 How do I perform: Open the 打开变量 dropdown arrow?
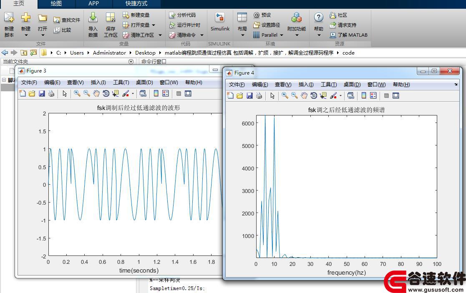click(154, 25)
